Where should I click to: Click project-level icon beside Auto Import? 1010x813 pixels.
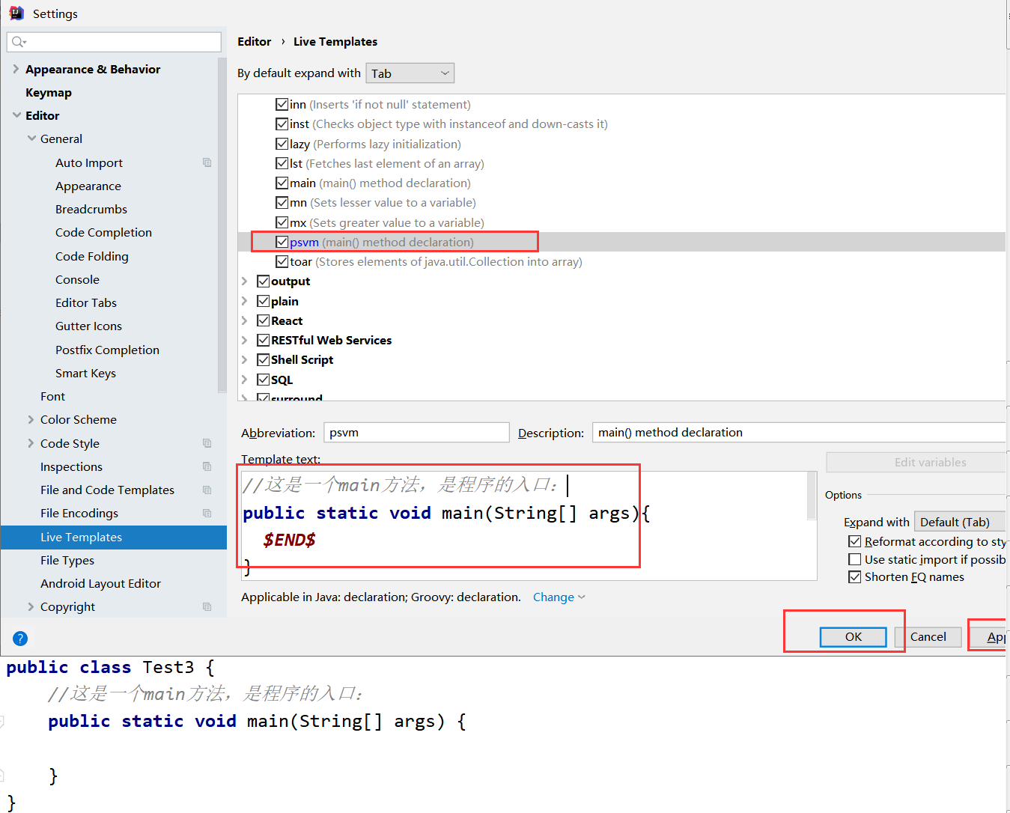pyautogui.click(x=207, y=162)
